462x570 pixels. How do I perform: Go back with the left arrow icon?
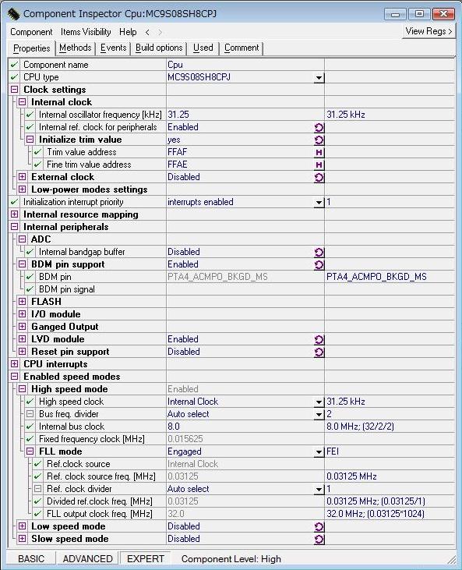(x=147, y=32)
